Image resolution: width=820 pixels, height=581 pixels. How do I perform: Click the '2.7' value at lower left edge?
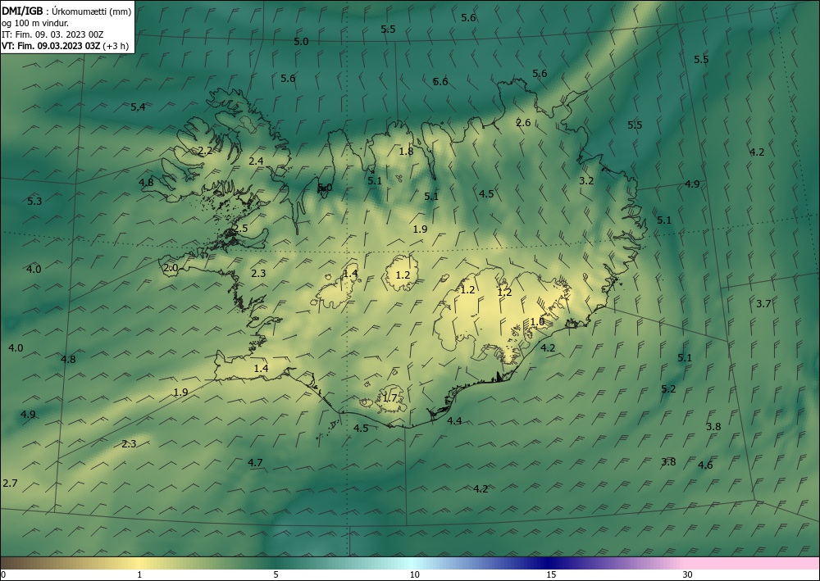coord(10,483)
